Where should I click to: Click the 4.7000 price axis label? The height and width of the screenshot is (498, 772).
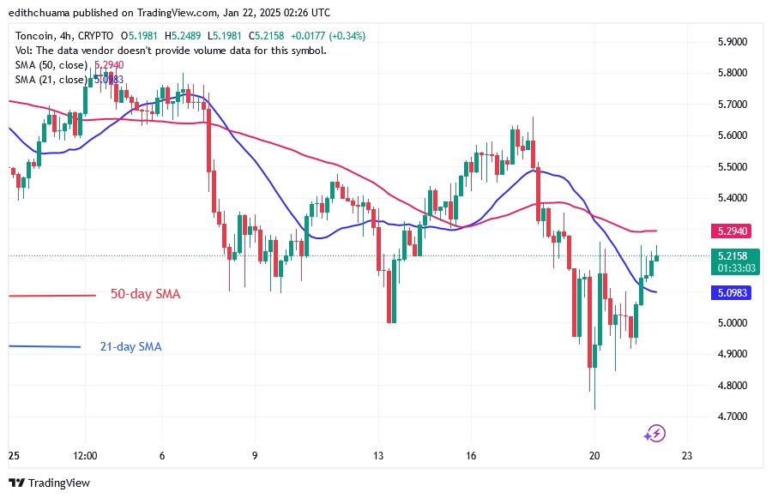click(732, 417)
